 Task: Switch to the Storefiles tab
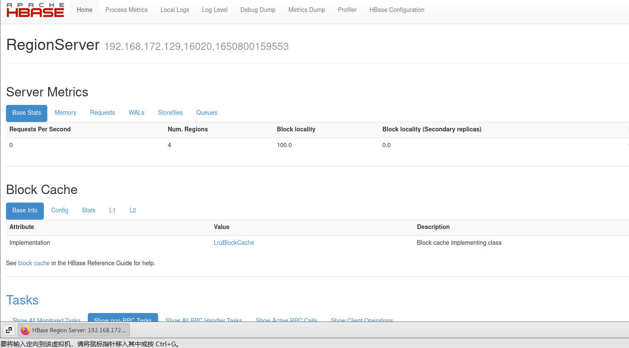tap(170, 113)
